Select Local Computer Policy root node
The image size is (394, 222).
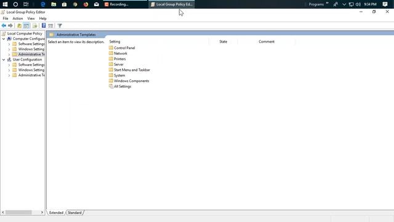[x=22, y=33]
